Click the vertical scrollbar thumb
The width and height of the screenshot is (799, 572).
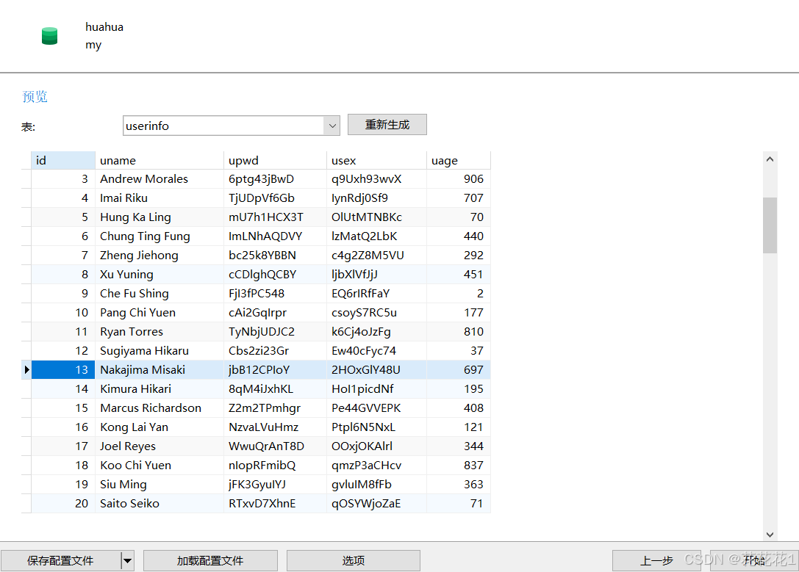coord(770,225)
